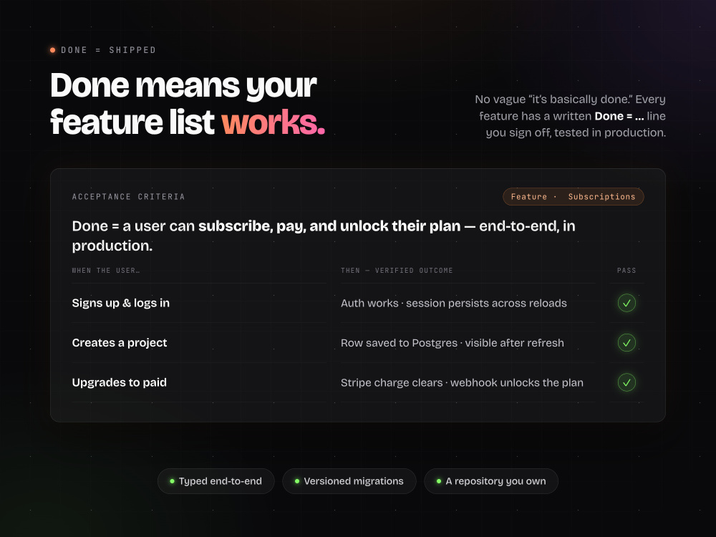The height and width of the screenshot is (537, 716).
Task: Click the orange dot beside DONE = SHIPPED
Action: tap(52, 50)
